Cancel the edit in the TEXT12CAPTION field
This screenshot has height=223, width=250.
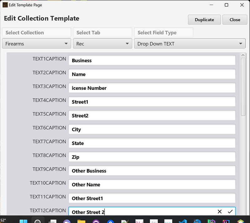click(x=220, y=211)
